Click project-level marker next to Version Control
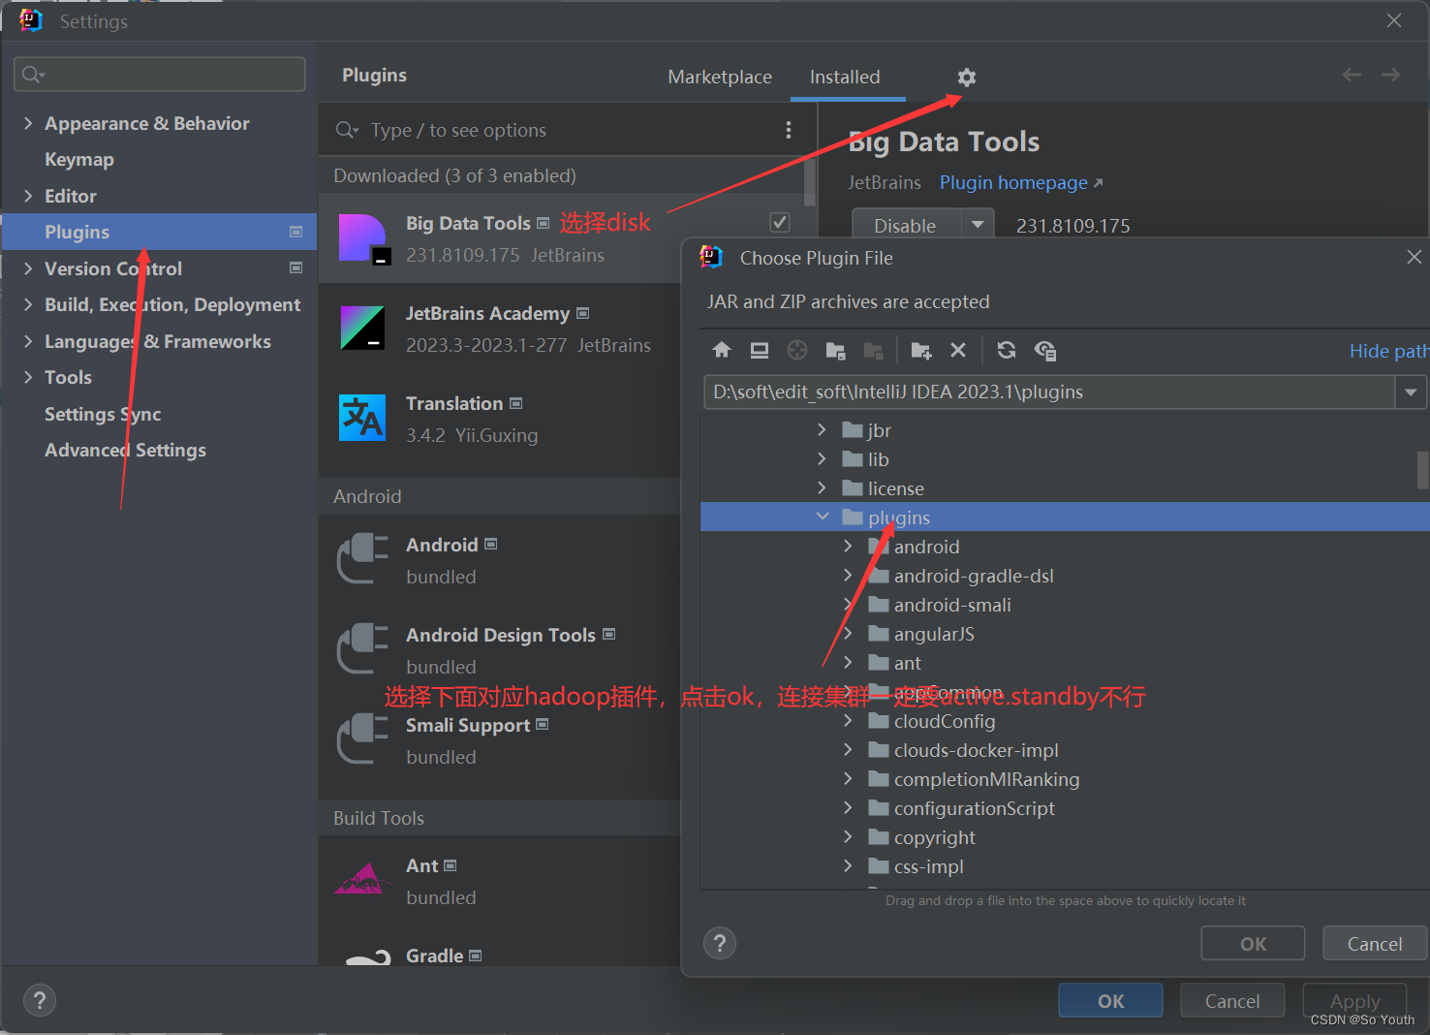Image resolution: width=1430 pixels, height=1035 pixels. pyautogui.click(x=295, y=267)
